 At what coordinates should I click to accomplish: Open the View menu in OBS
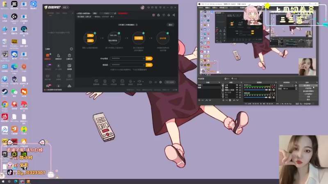point(215,8)
